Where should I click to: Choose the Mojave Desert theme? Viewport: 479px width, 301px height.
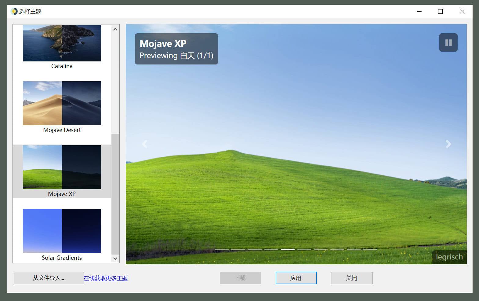[62, 103]
